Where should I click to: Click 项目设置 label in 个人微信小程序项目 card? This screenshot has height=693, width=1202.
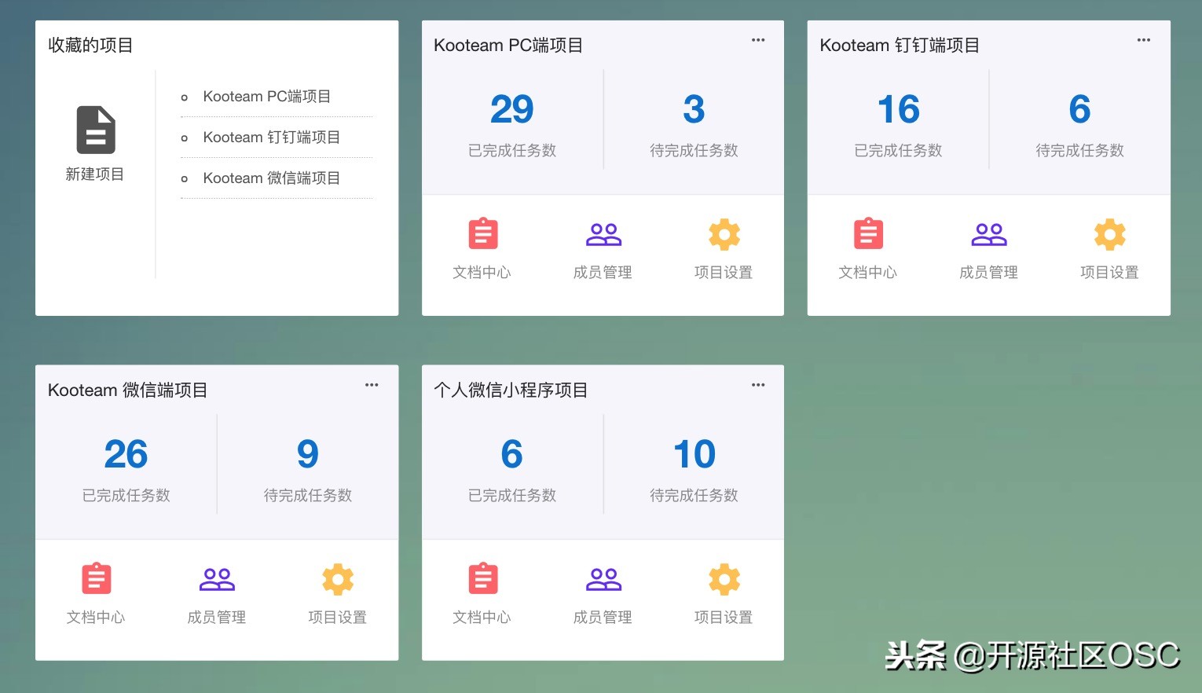[724, 618]
